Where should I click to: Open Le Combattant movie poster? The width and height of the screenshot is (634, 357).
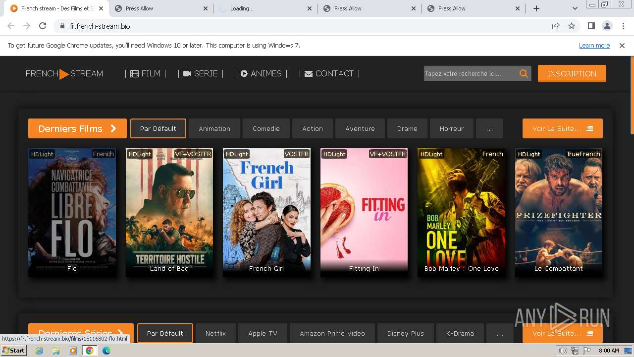tap(559, 212)
